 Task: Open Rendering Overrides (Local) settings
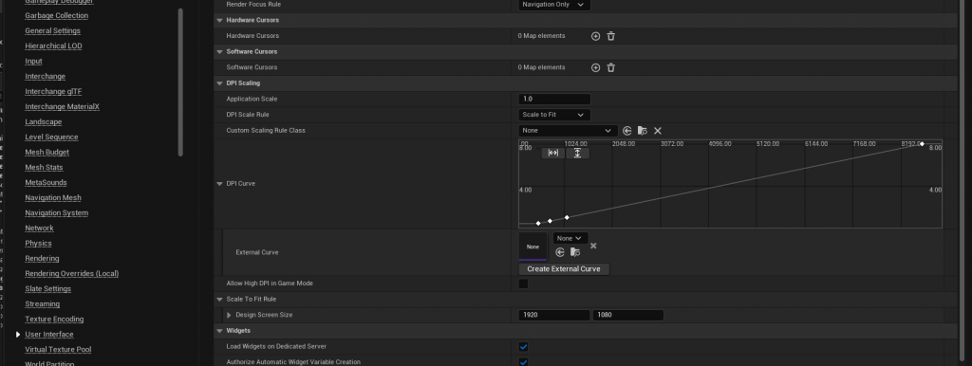pos(72,274)
